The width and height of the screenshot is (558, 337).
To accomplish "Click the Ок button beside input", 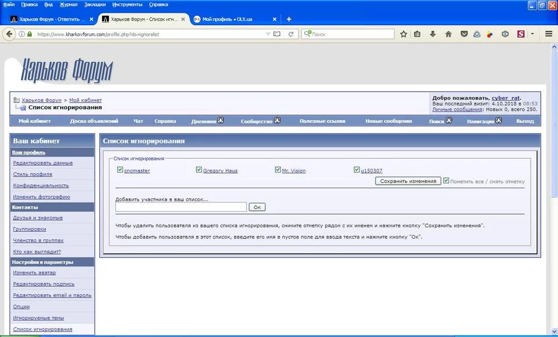I will click(257, 207).
